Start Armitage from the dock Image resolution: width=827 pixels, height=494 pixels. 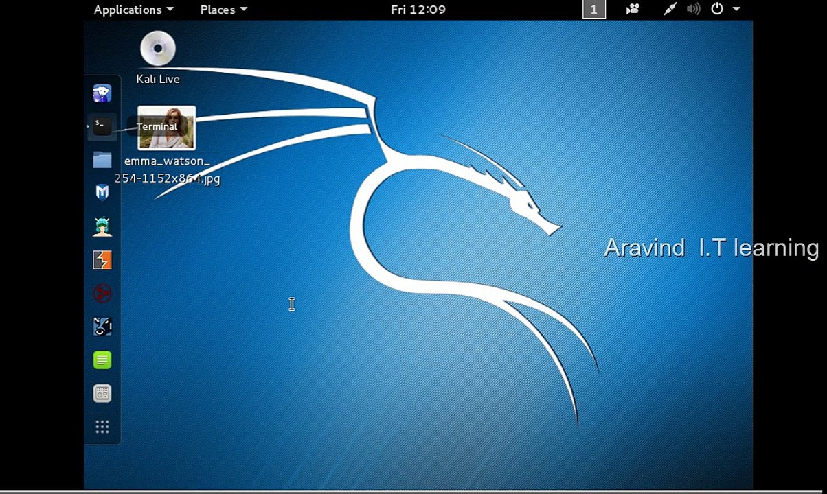102,226
